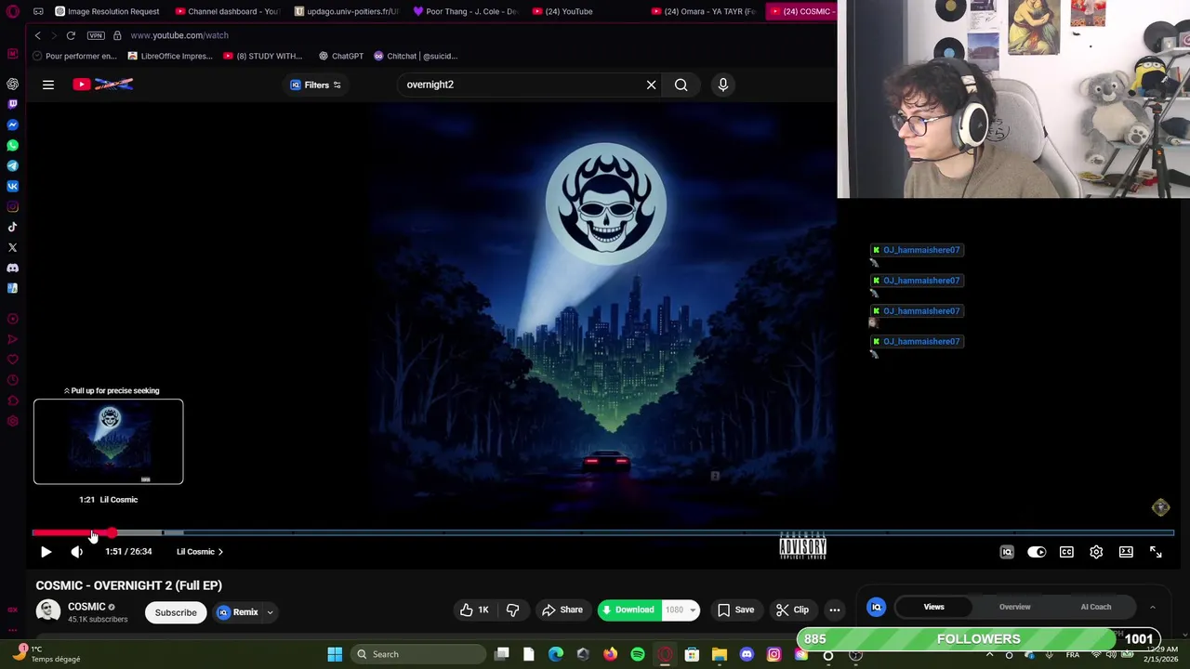Open the player settings gear
The width and height of the screenshot is (1190, 669).
[x=1096, y=552]
